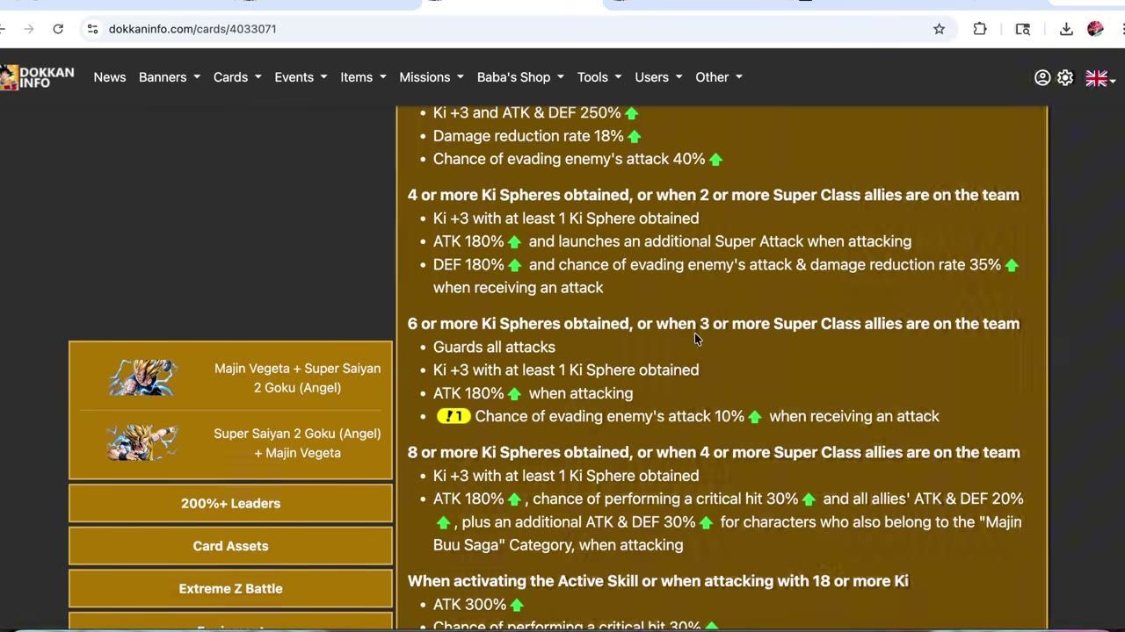
Task: Click 'Chance of evading enemy's attack 40%' text
Action: tap(569, 159)
